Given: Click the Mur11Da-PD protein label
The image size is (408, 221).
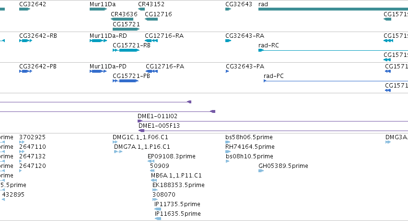Looking at the screenshot, I should pos(108,66).
